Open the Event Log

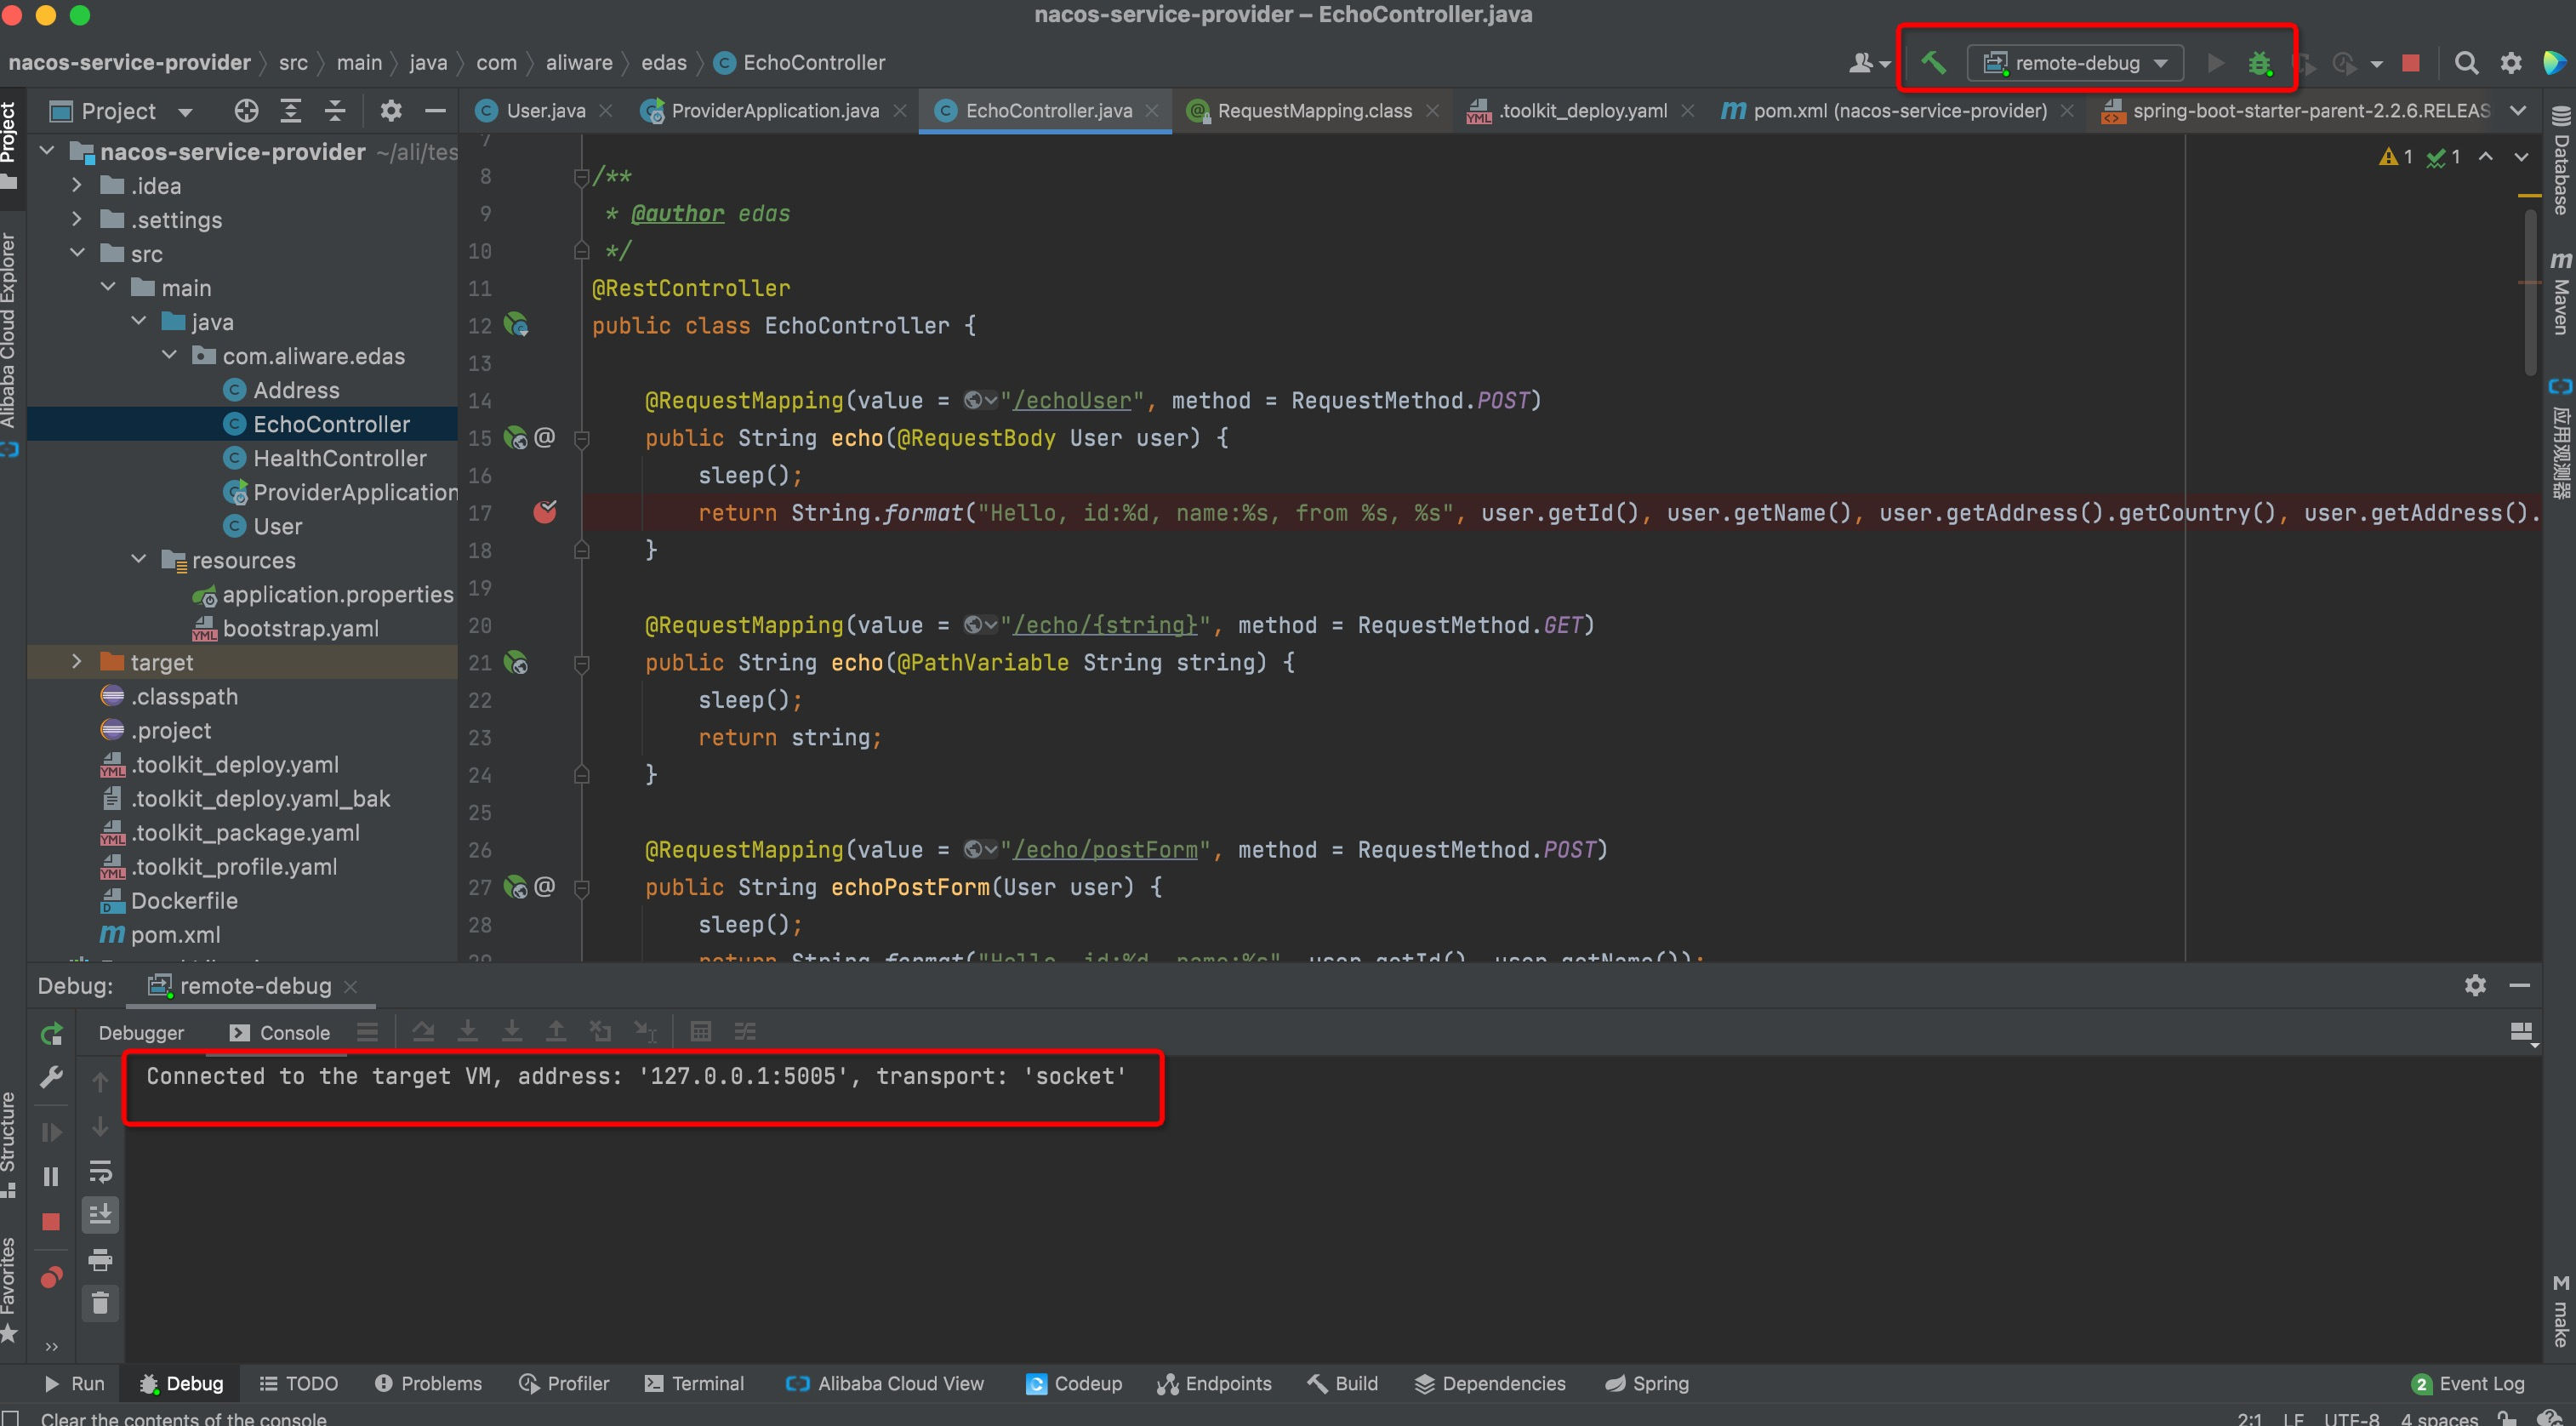tap(2468, 1384)
